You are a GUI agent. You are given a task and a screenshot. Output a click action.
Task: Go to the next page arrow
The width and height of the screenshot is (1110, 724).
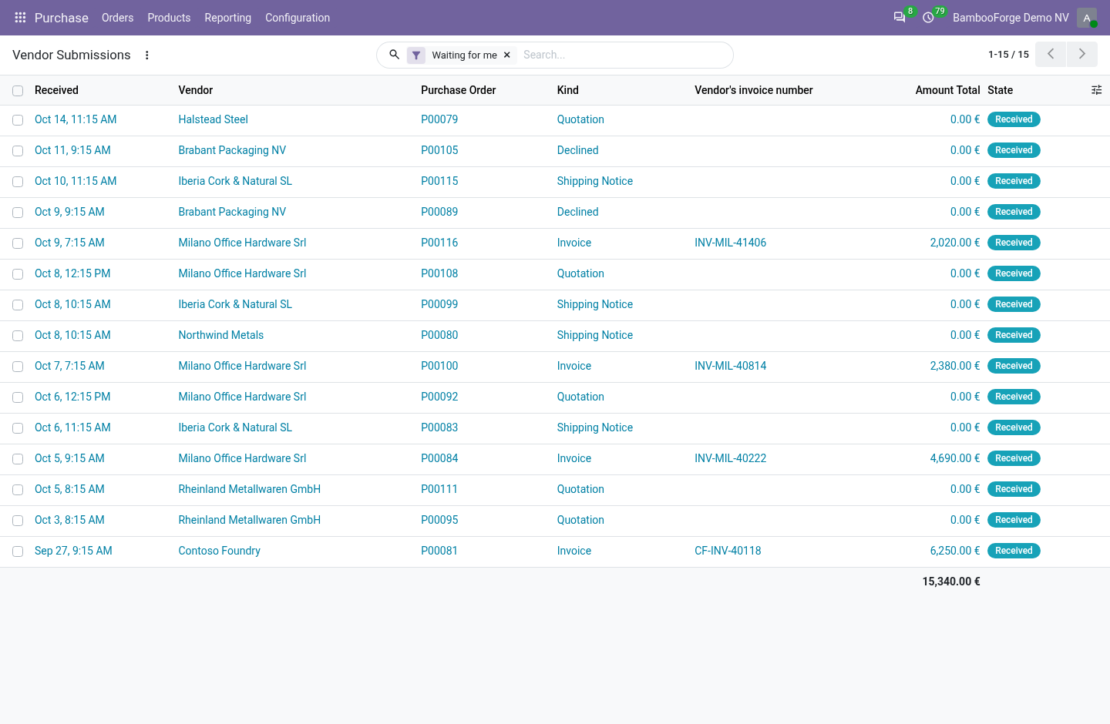tap(1082, 55)
